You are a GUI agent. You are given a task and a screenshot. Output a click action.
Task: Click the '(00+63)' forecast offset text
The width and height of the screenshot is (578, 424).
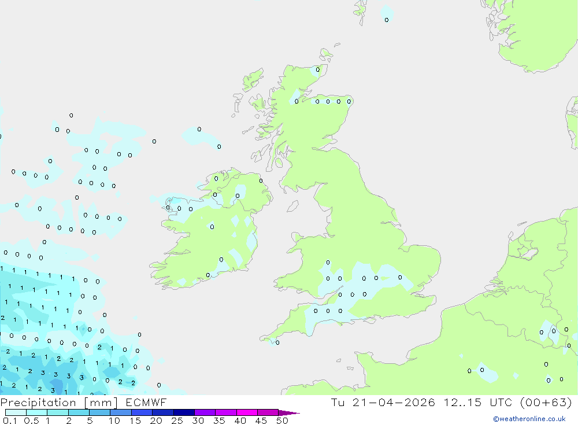coord(546,403)
